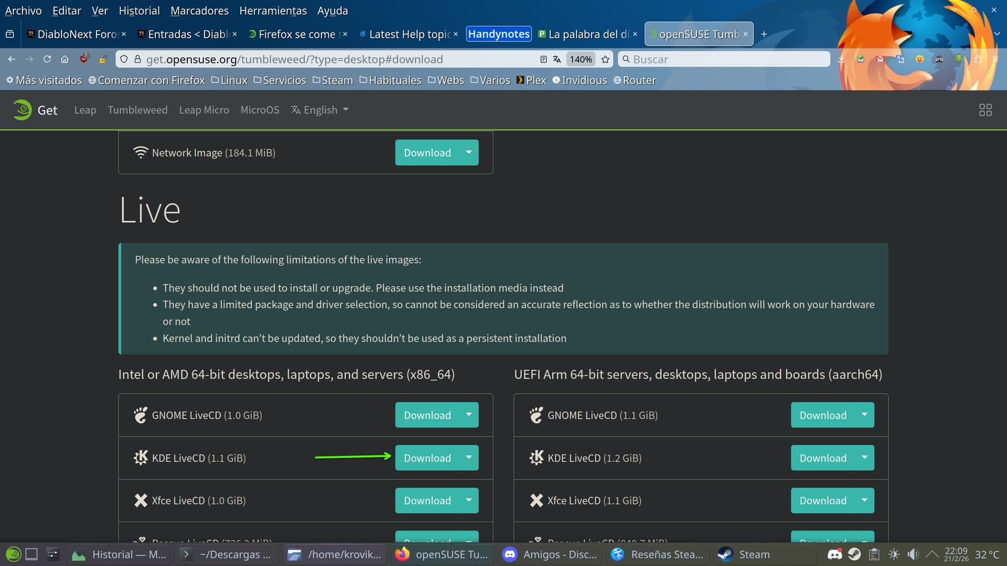Bookmark this page with the star icon
This screenshot has width=1007, height=566.
pyautogui.click(x=605, y=59)
